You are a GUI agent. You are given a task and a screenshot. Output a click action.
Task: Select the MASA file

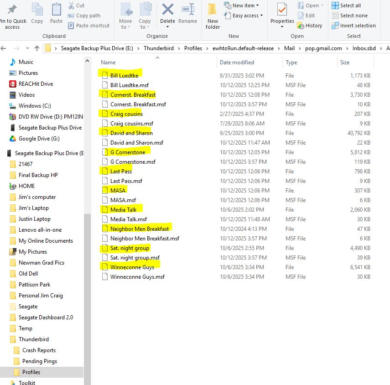pyautogui.click(x=118, y=191)
